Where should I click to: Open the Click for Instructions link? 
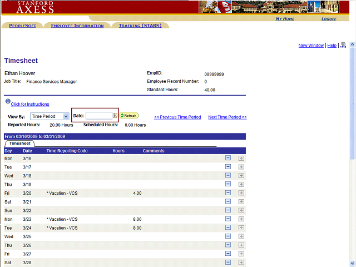click(x=30, y=104)
